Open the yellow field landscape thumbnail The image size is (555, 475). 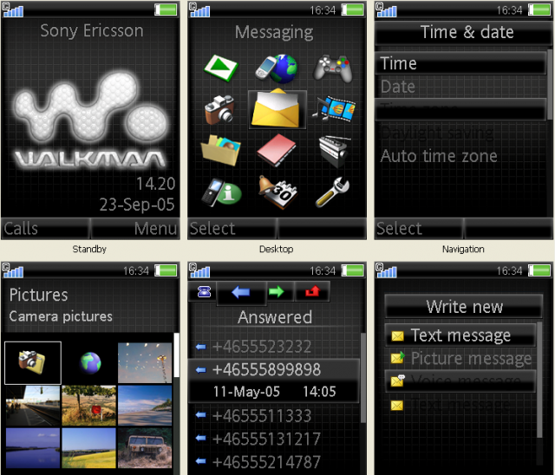88,448
